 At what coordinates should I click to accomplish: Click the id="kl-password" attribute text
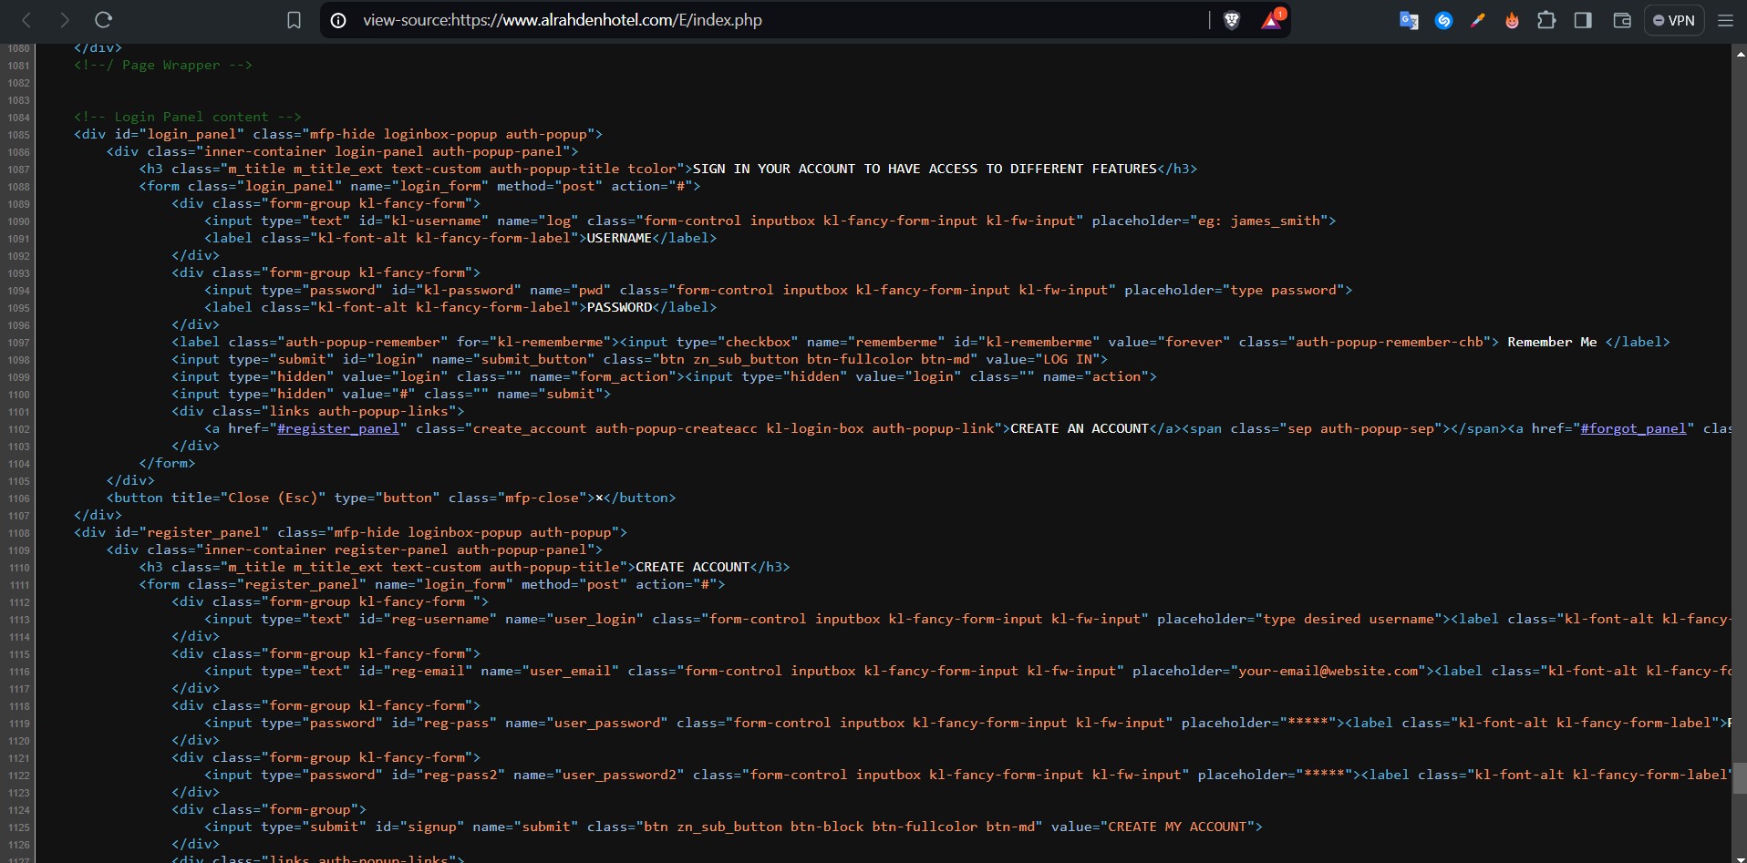coord(456,290)
